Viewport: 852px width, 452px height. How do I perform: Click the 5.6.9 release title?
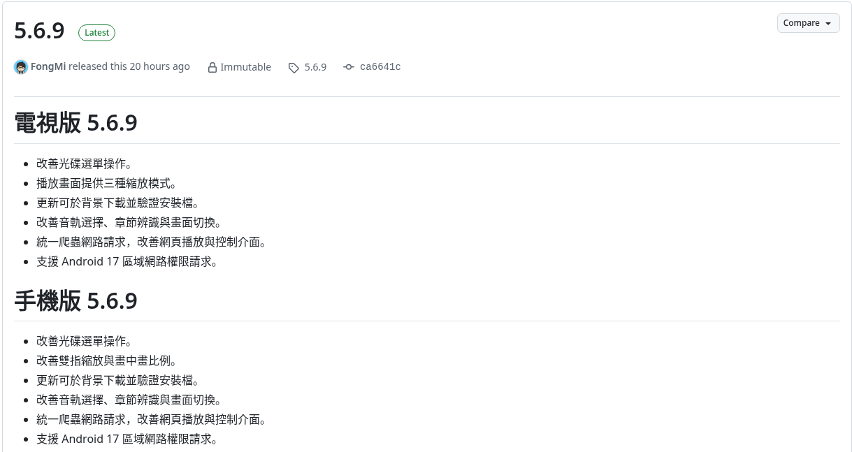click(x=39, y=31)
